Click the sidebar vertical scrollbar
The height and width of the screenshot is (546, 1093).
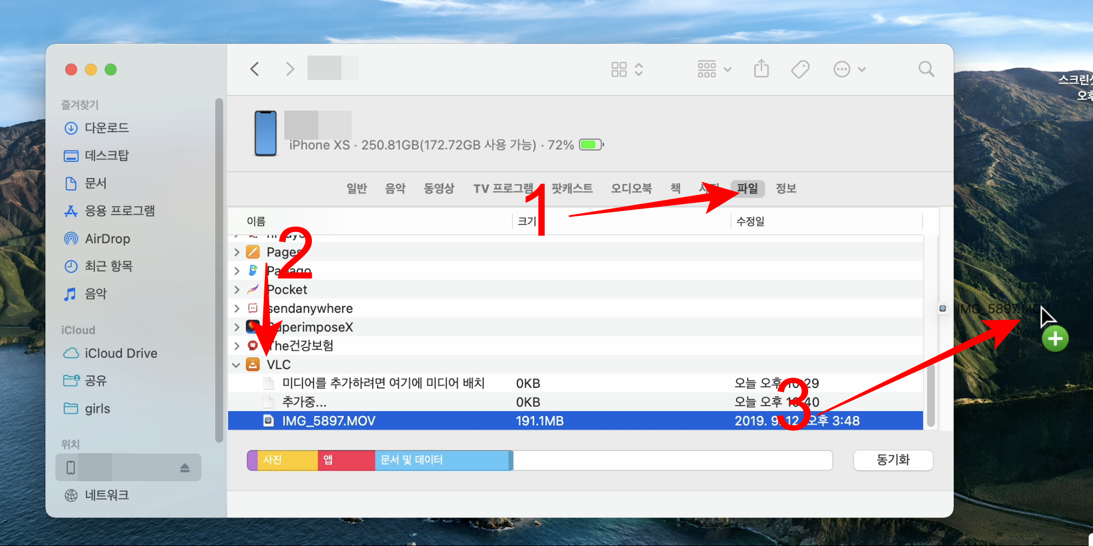pyautogui.click(x=218, y=270)
